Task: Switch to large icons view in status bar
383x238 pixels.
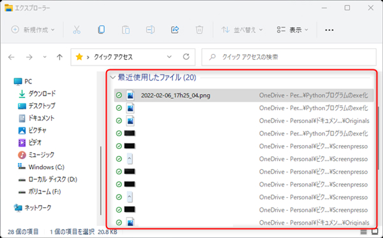Action: click(375, 232)
